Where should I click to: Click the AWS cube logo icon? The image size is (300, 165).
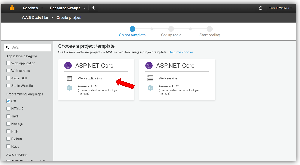[12, 8]
